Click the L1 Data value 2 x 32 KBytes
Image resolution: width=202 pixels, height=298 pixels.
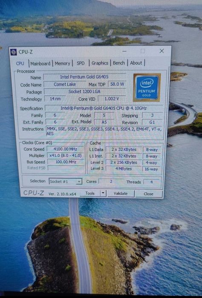point(124,150)
